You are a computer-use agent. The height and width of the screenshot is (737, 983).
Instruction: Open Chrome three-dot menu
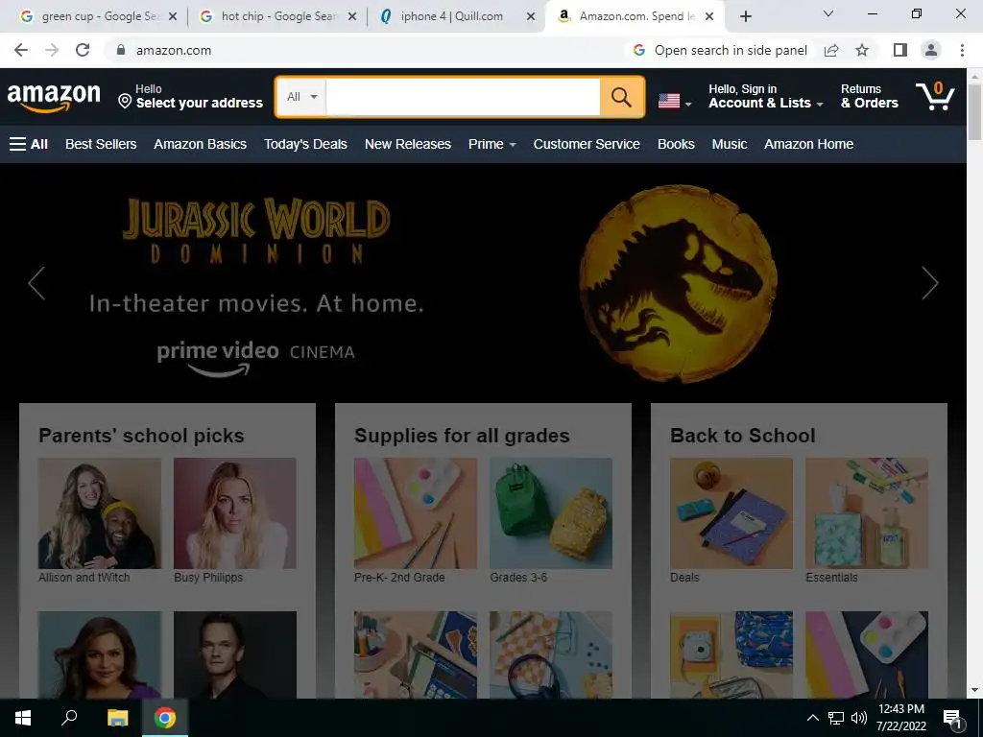pyautogui.click(x=962, y=50)
